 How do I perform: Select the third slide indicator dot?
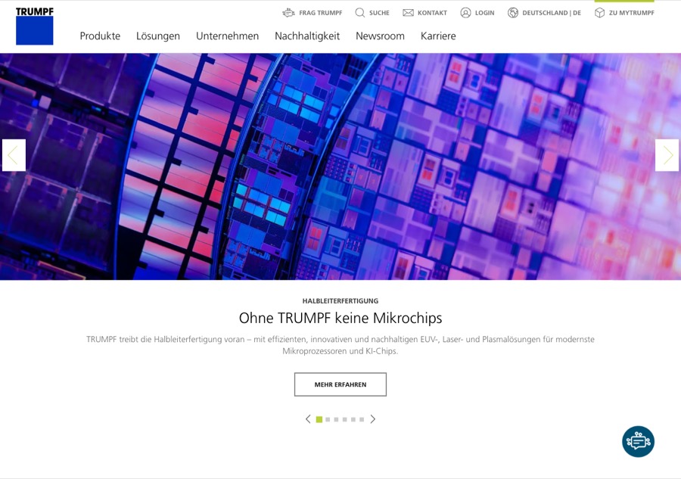[336, 419]
